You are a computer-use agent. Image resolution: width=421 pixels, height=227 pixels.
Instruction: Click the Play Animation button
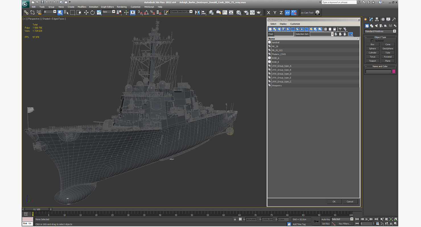tap(367, 219)
